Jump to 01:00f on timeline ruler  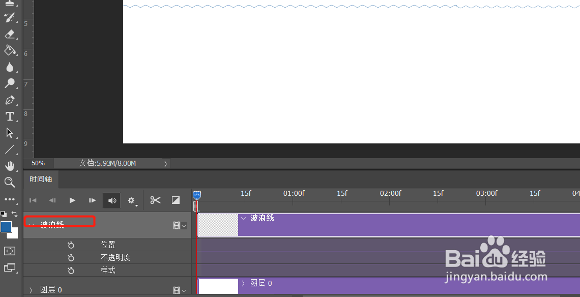point(294,193)
